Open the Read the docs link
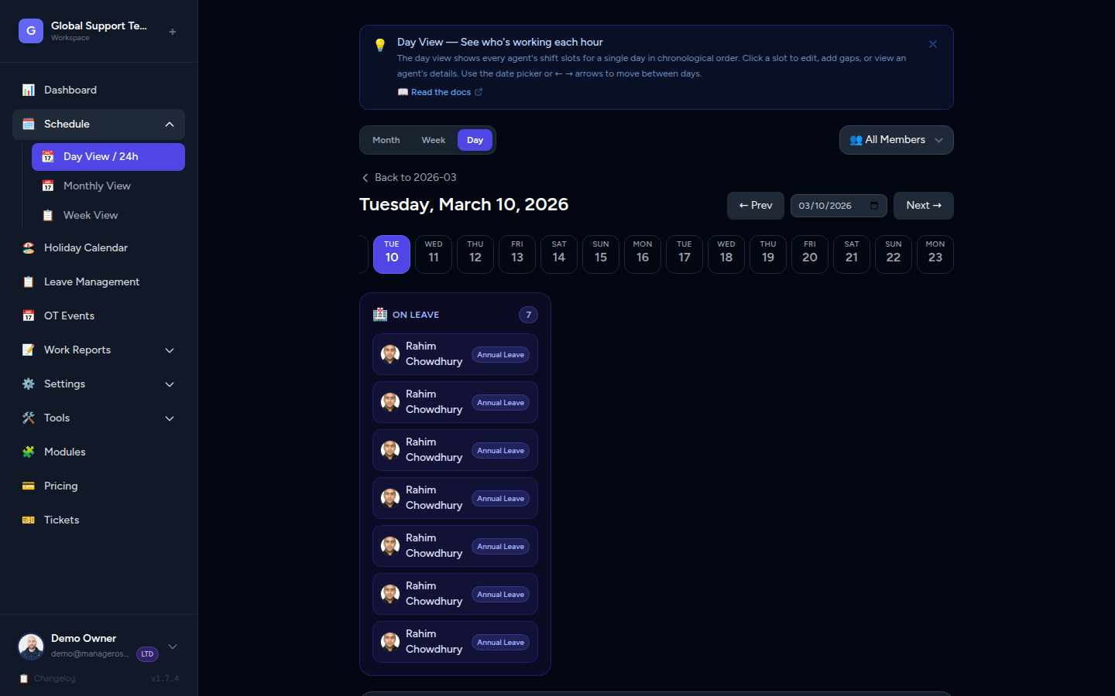Viewport: 1115px width, 696px height. 441,92
